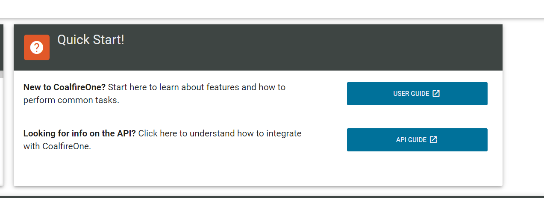The width and height of the screenshot is (544, 198).
Task: Click the gray scrollbar sliver on left panel
Action: point(2,74)
